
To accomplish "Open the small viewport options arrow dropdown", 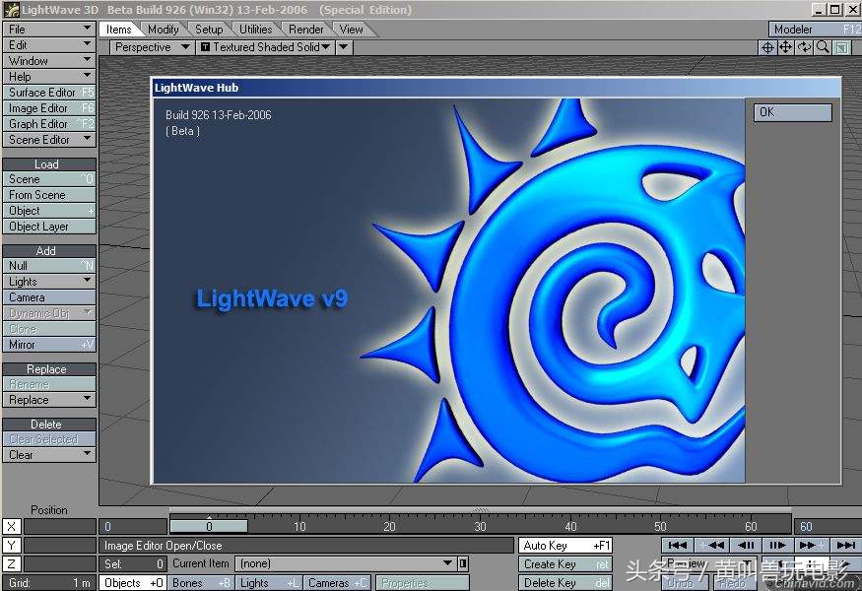I will pyautogui.click(x=344, y=47).
